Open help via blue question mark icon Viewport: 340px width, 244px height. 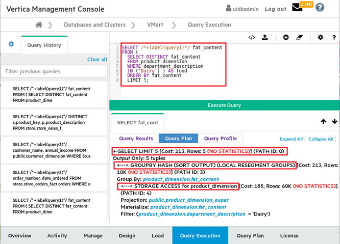coord(320,8)
